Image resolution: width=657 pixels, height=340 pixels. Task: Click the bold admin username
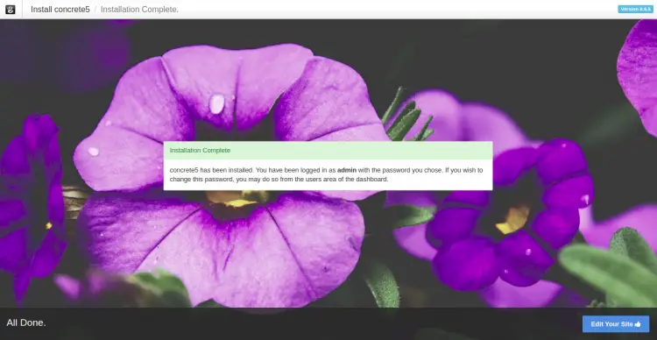[347, 170]
